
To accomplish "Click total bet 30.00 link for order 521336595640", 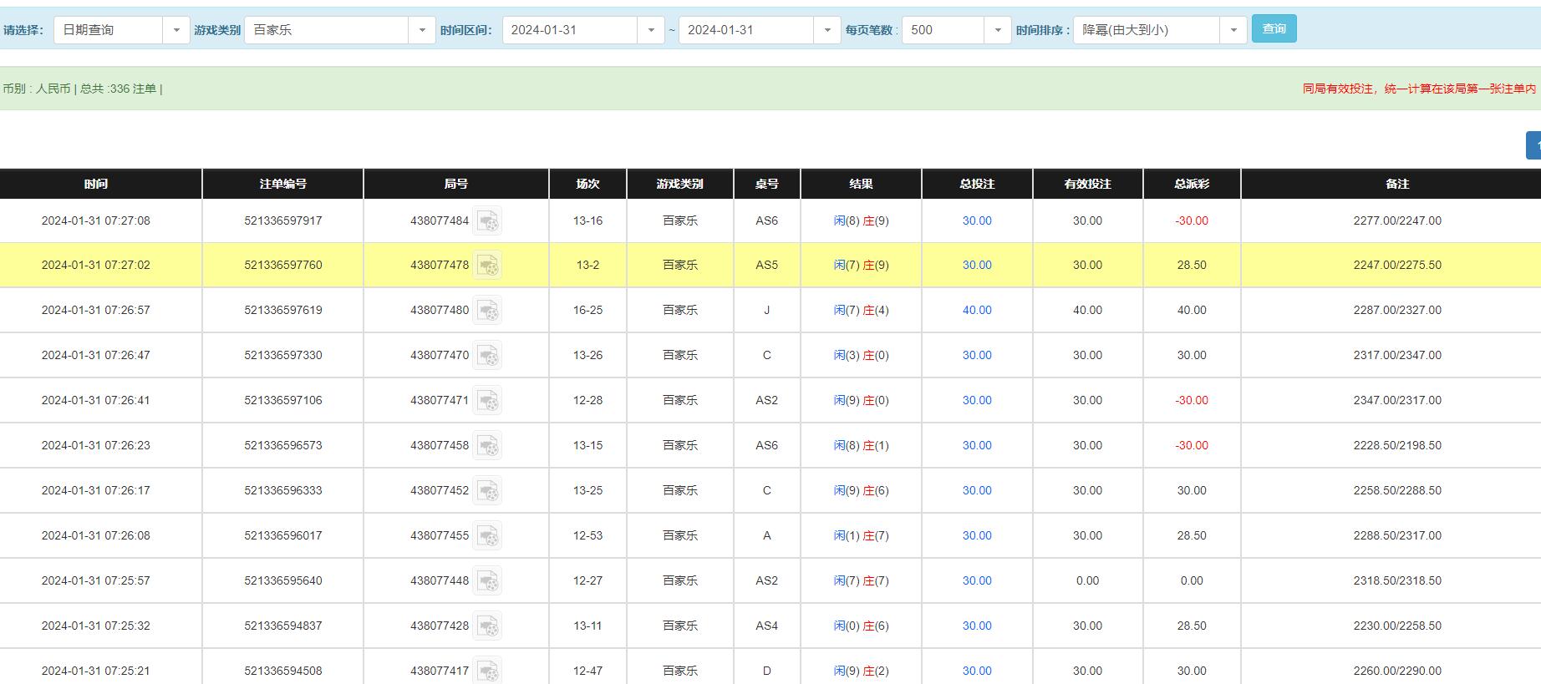I will [x=977, y=580].
